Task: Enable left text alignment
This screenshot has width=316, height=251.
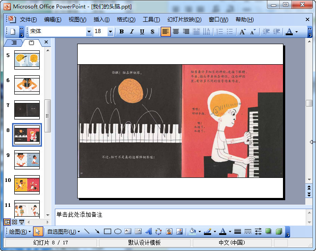Action: click(166, 32)
